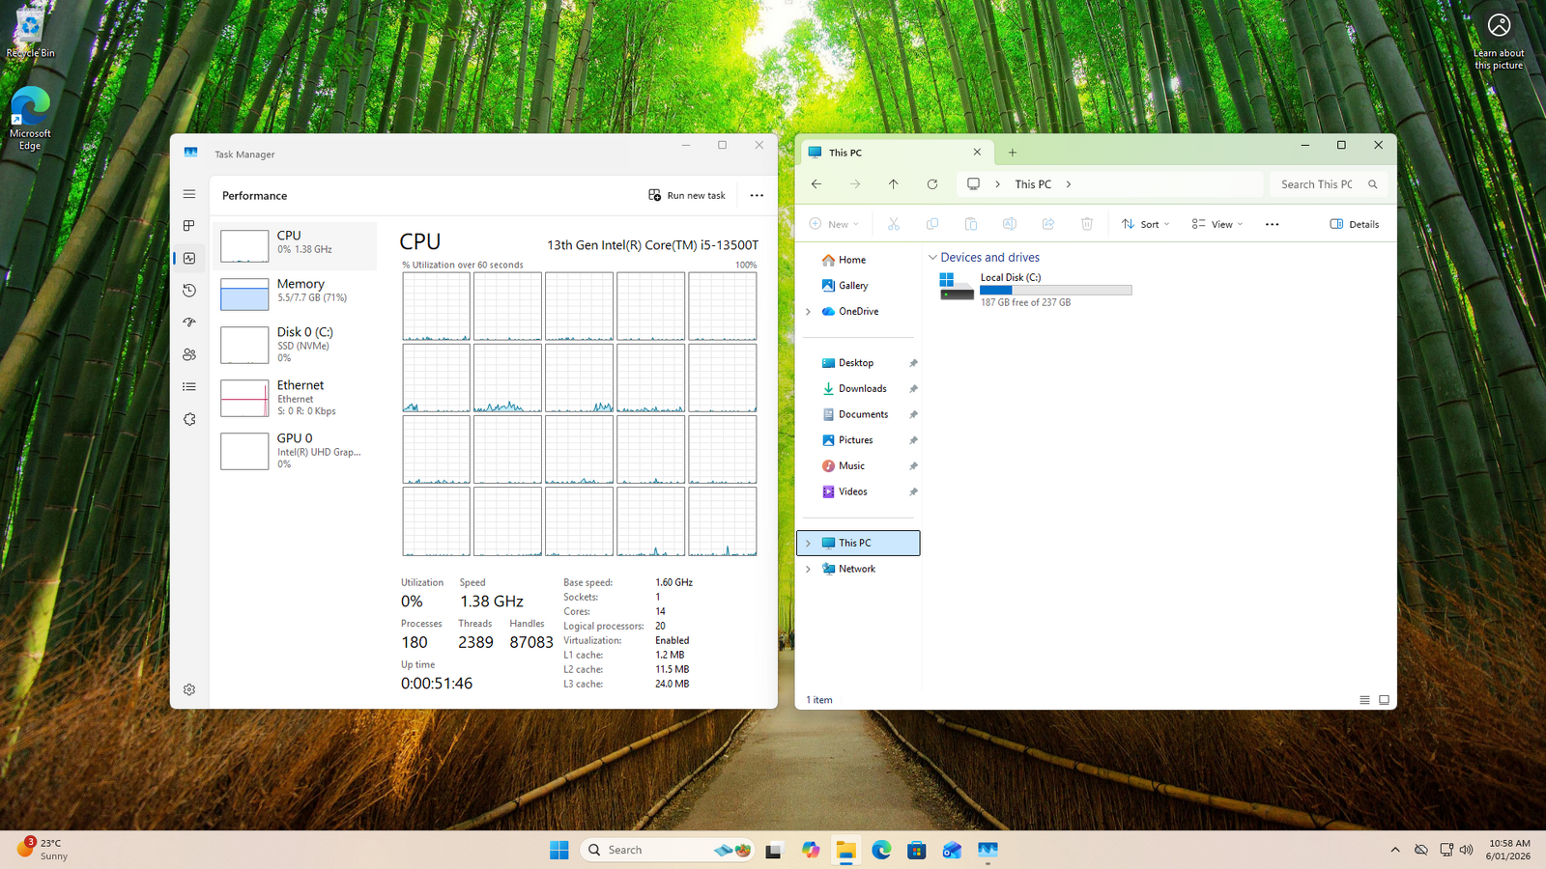Viewport: 1546px width, 869px height.
Task: Toggle the Details pane in File Explorer
Action: 1355,224
